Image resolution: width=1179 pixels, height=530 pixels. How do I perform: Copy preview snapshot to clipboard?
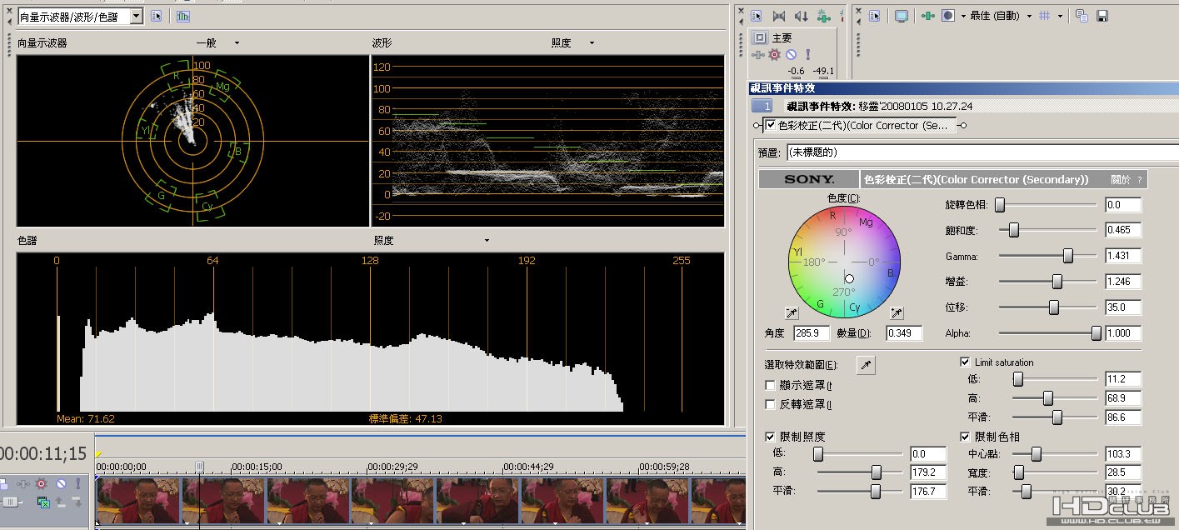pyautogui.click(x=1082, y=16)
